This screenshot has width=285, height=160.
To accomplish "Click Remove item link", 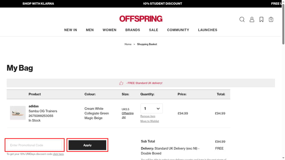I will 148,116.
